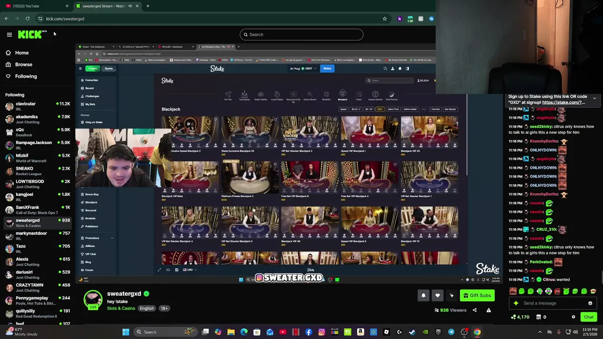The image size is (603, 339).
Task: Click the sparkle subscribe button
Action: pyautogui.click(x=452, y=295)
